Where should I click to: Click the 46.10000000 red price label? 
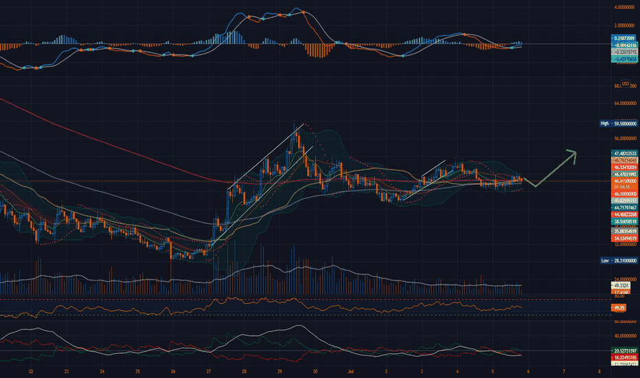point(624,194)
